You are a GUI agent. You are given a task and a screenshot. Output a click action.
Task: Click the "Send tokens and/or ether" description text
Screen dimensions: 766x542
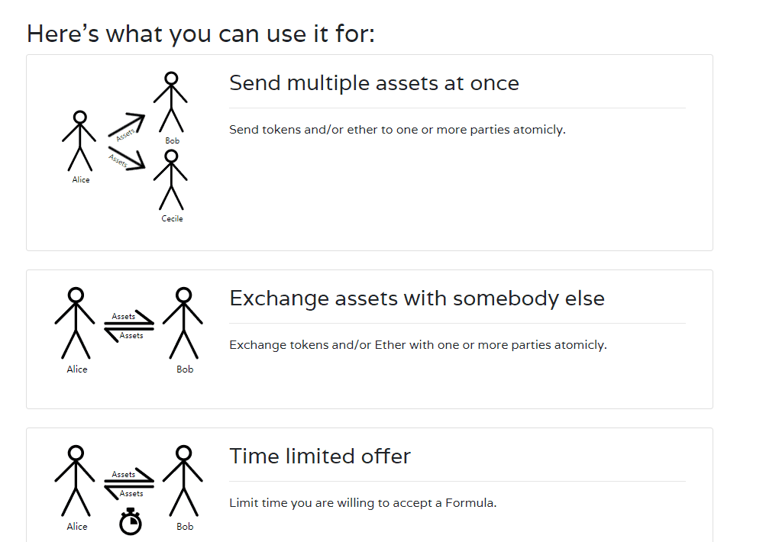pos(397,130)
